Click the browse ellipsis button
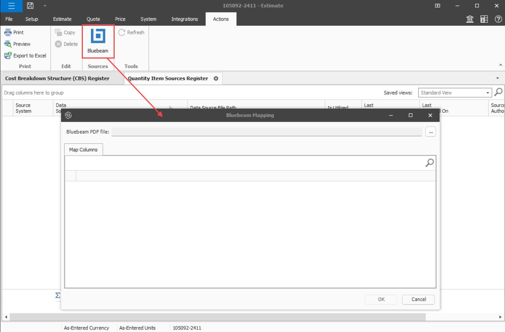Image resolution: width=505 pixels, height=332 pixels. tap(431, 132)
